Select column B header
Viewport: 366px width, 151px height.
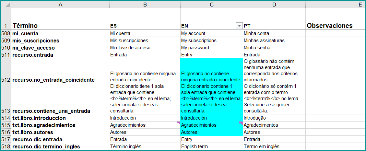(x=145, y=5)
